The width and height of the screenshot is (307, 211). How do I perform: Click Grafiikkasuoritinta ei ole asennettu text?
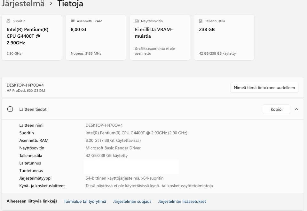click(155, 51)
